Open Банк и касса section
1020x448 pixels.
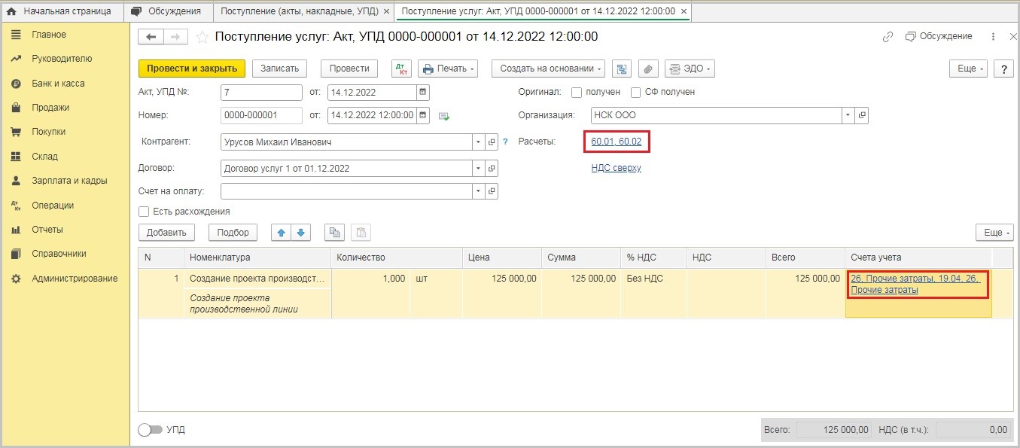click(58, 84)
